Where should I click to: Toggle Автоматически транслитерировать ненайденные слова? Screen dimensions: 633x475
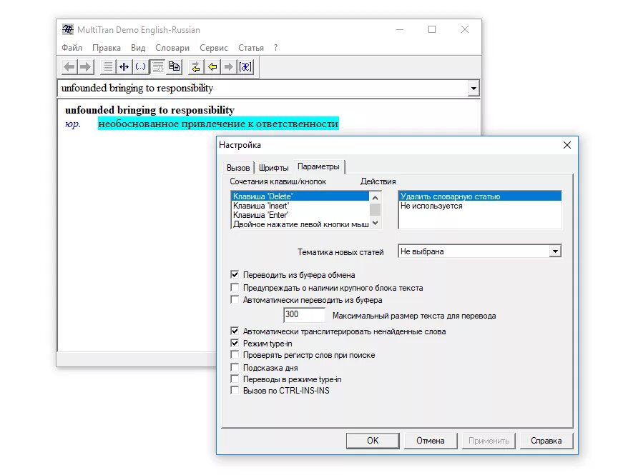(x=235, y=331)
